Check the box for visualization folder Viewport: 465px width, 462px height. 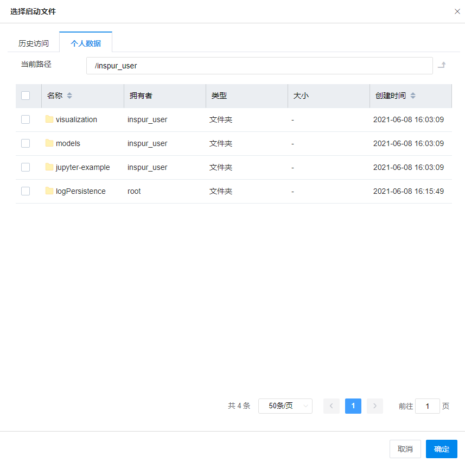(x=26, y=119)
